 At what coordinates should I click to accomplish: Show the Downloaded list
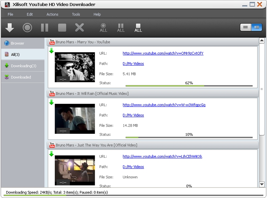tap(23, 77)
